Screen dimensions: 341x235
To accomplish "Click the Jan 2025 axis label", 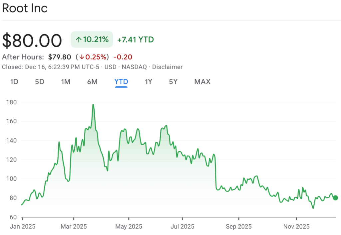I will [x=23, y=226].
